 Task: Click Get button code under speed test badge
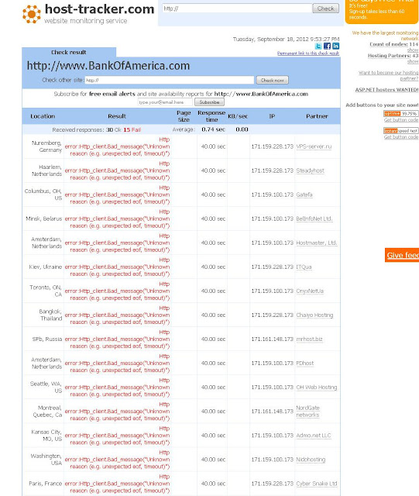pos(401,137)
